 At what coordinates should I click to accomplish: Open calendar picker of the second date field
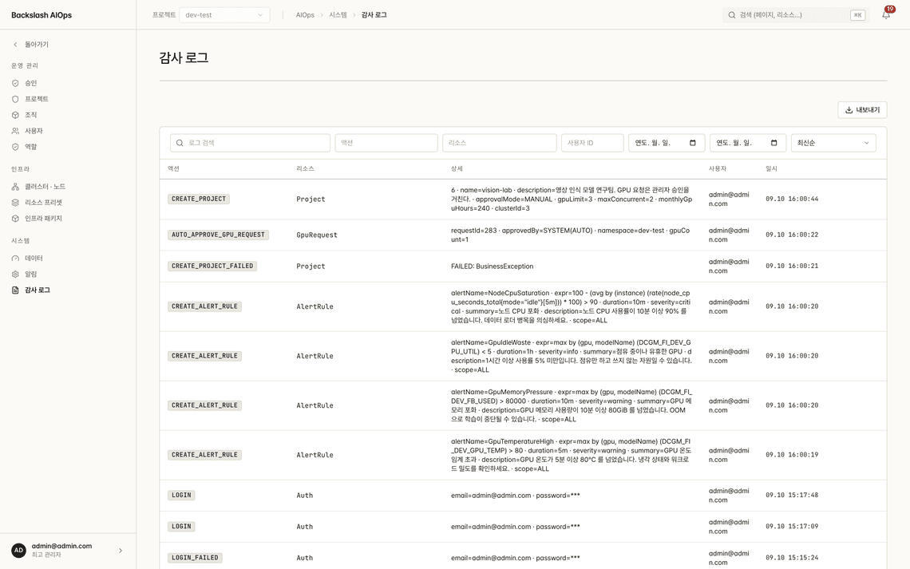(773, 143)
